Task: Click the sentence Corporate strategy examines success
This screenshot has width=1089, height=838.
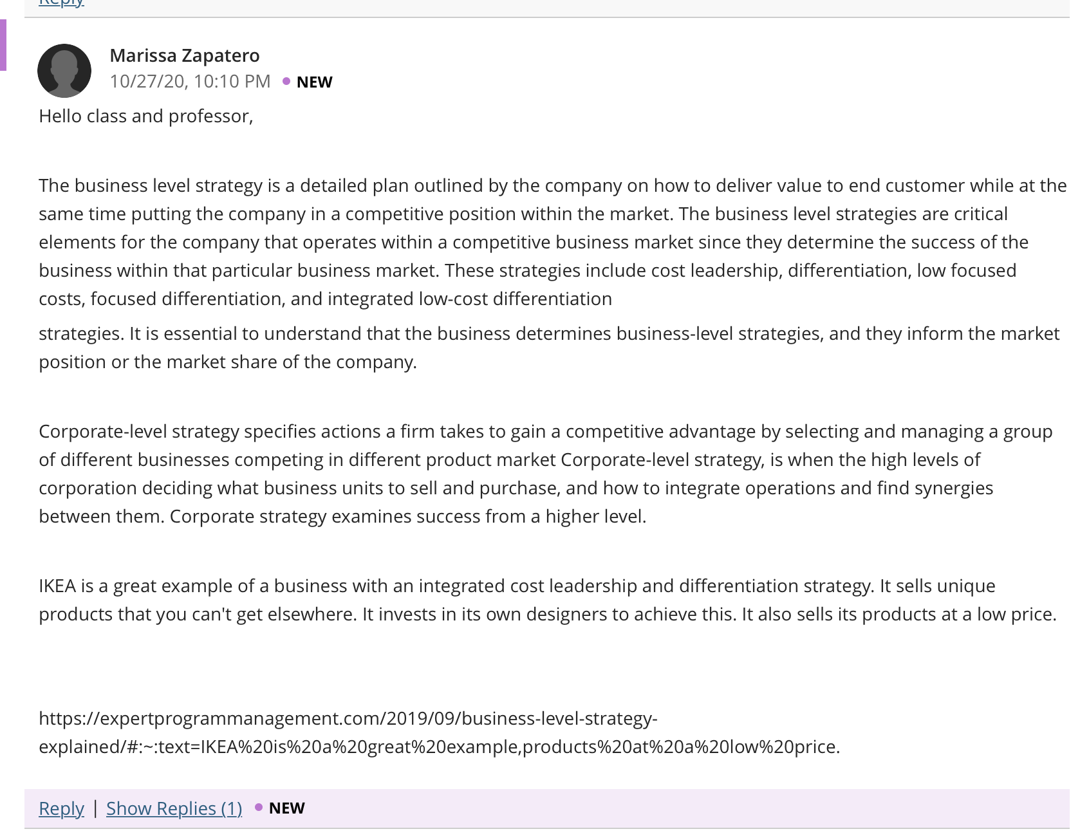Action: pyautogui.click(x=408, y=516)
